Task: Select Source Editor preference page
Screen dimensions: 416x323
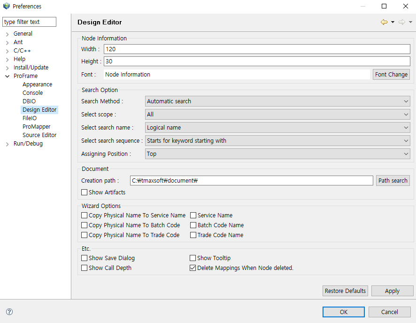Action: [39, 135]
